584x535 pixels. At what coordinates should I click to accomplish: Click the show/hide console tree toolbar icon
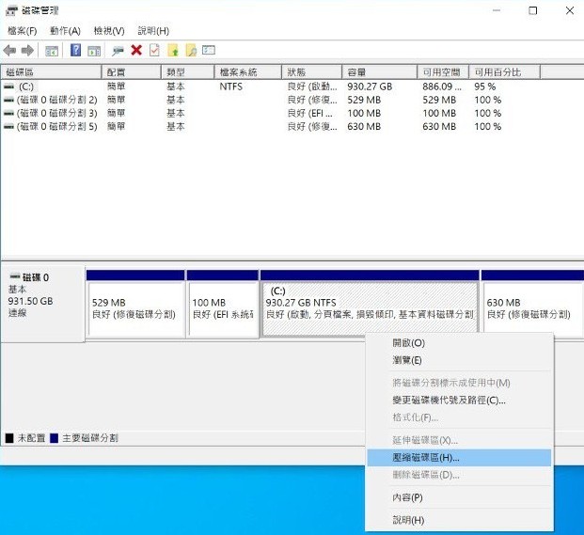[x=52, y=50]
